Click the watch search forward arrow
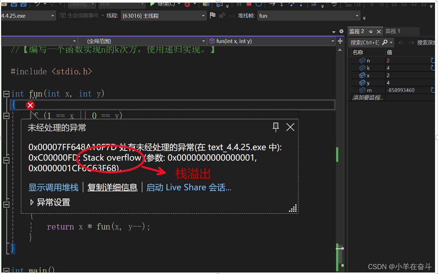The image size is (438, 274). [411, 43]
